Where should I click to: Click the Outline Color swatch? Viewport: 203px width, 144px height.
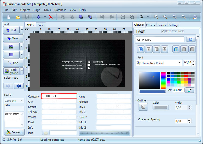(161, 108)
